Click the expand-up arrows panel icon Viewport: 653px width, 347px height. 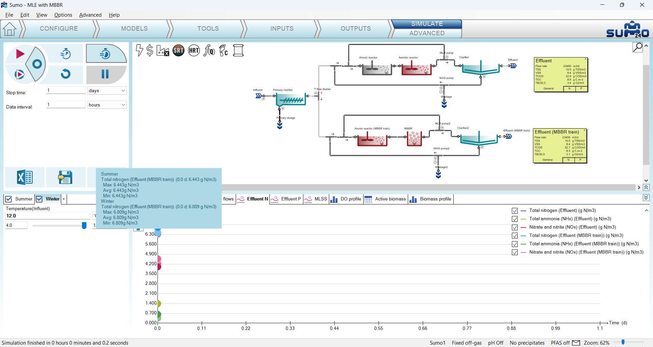click(646, 187)
